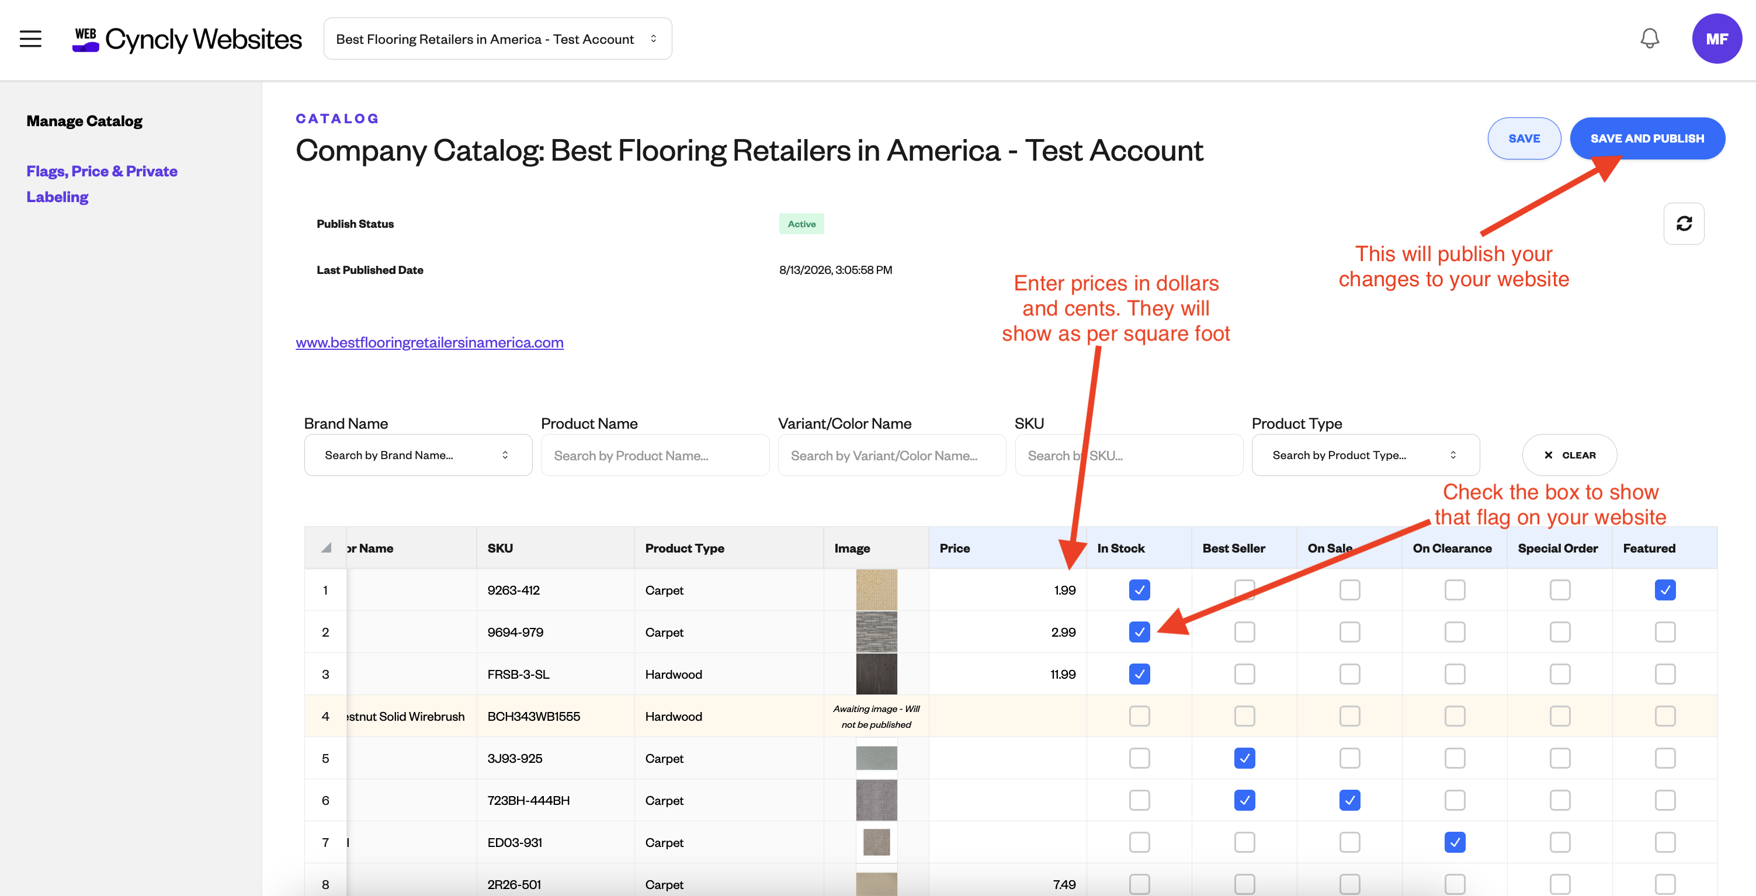Image resolution: width=1756 pixels, height=896 pixels.
Task: Click the image thumbnail for SKU ED03-931
Action: 876,842
